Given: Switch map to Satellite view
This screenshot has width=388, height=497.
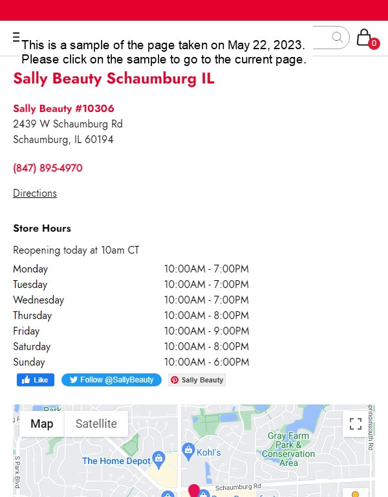Looking at the screenshot, I should click(96, 424).
